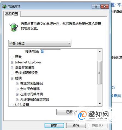Collapse the 睡眠 tree node
Screen dimensions: 122x130
pyautogui.click(x=12, y=78)
